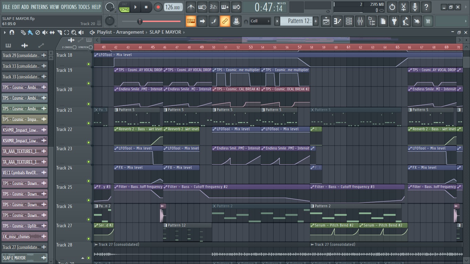Click the song position slider
Image resolution: width=470 pixels, height=264 pixels.
(151, 21)
